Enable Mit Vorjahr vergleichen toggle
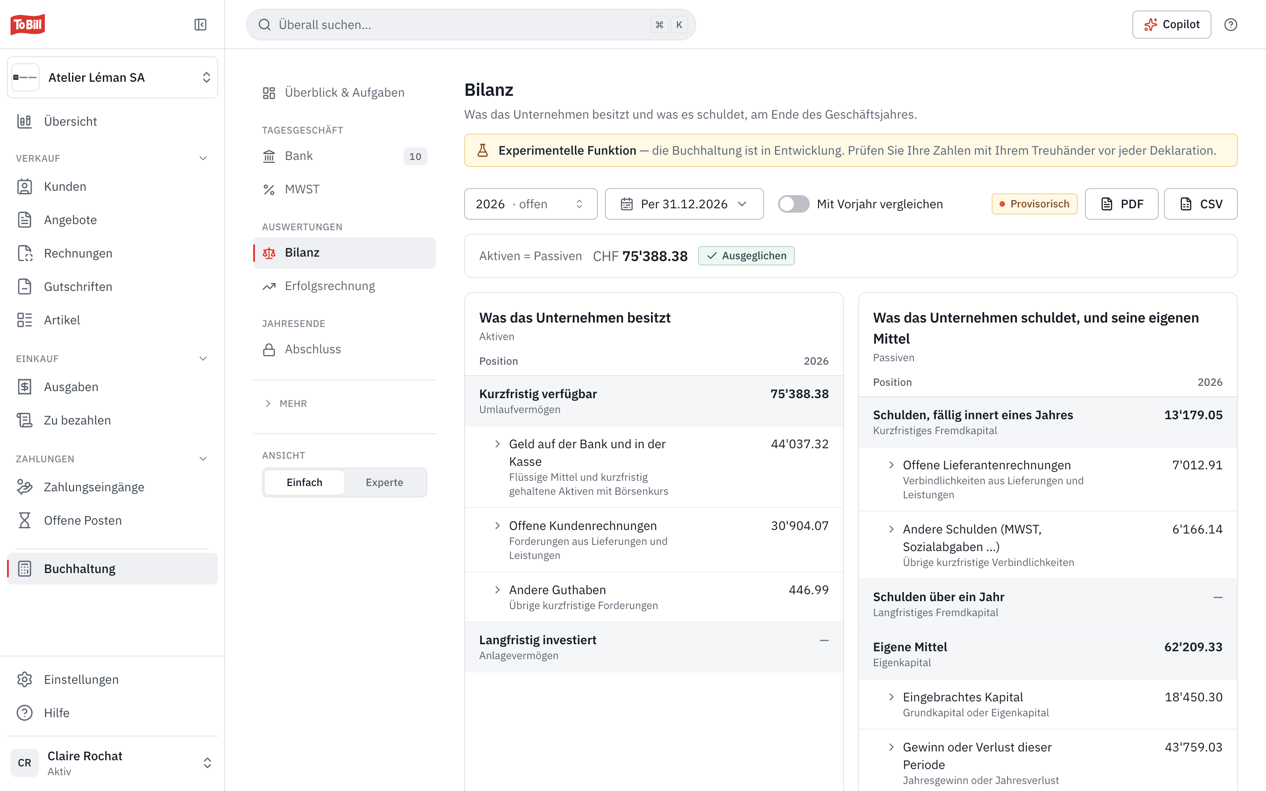The width and height of the screenshot is (1266, 791). (793, 204)
